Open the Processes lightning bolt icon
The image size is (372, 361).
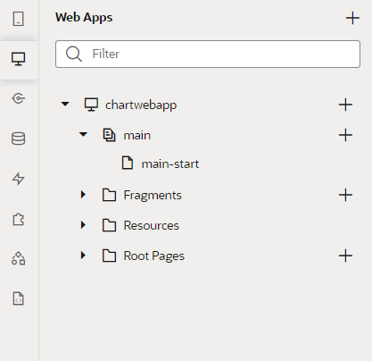click(19, 179)
